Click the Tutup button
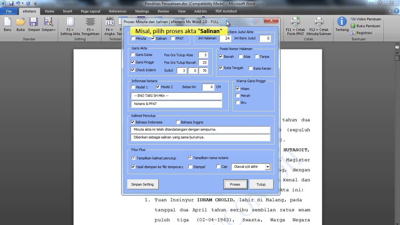 [261, 184]
